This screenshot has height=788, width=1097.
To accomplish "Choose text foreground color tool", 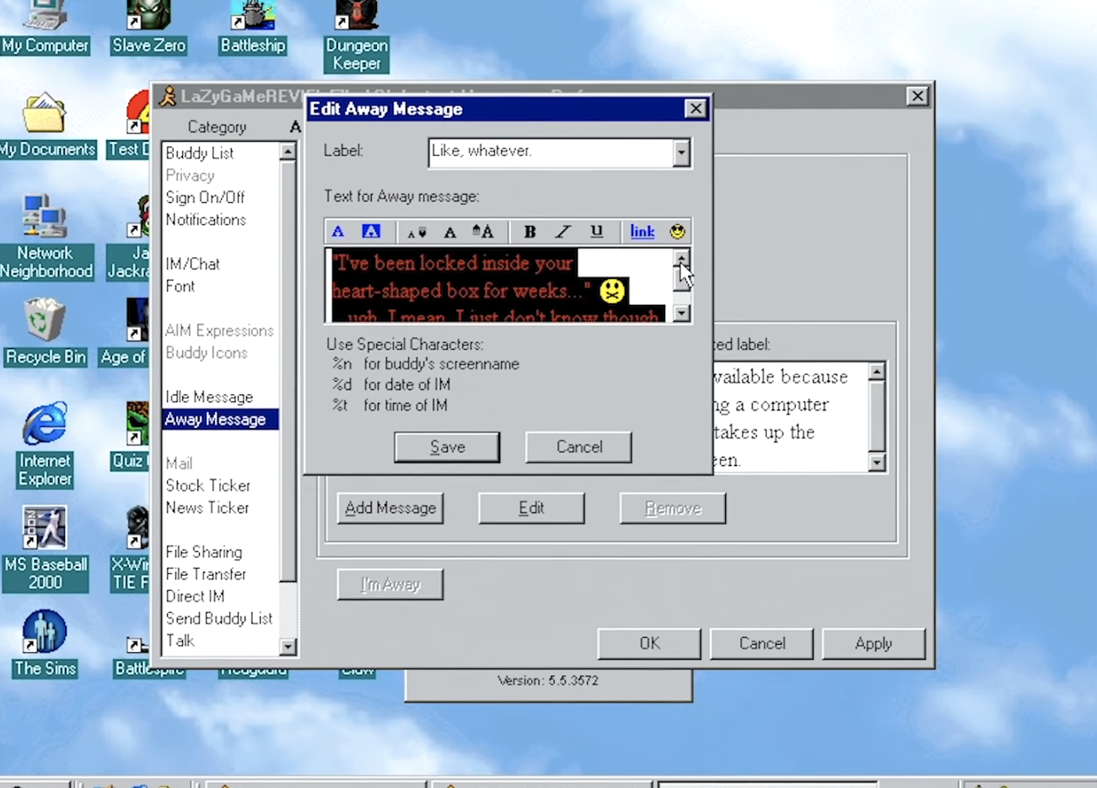I will (x=338, y=232).
